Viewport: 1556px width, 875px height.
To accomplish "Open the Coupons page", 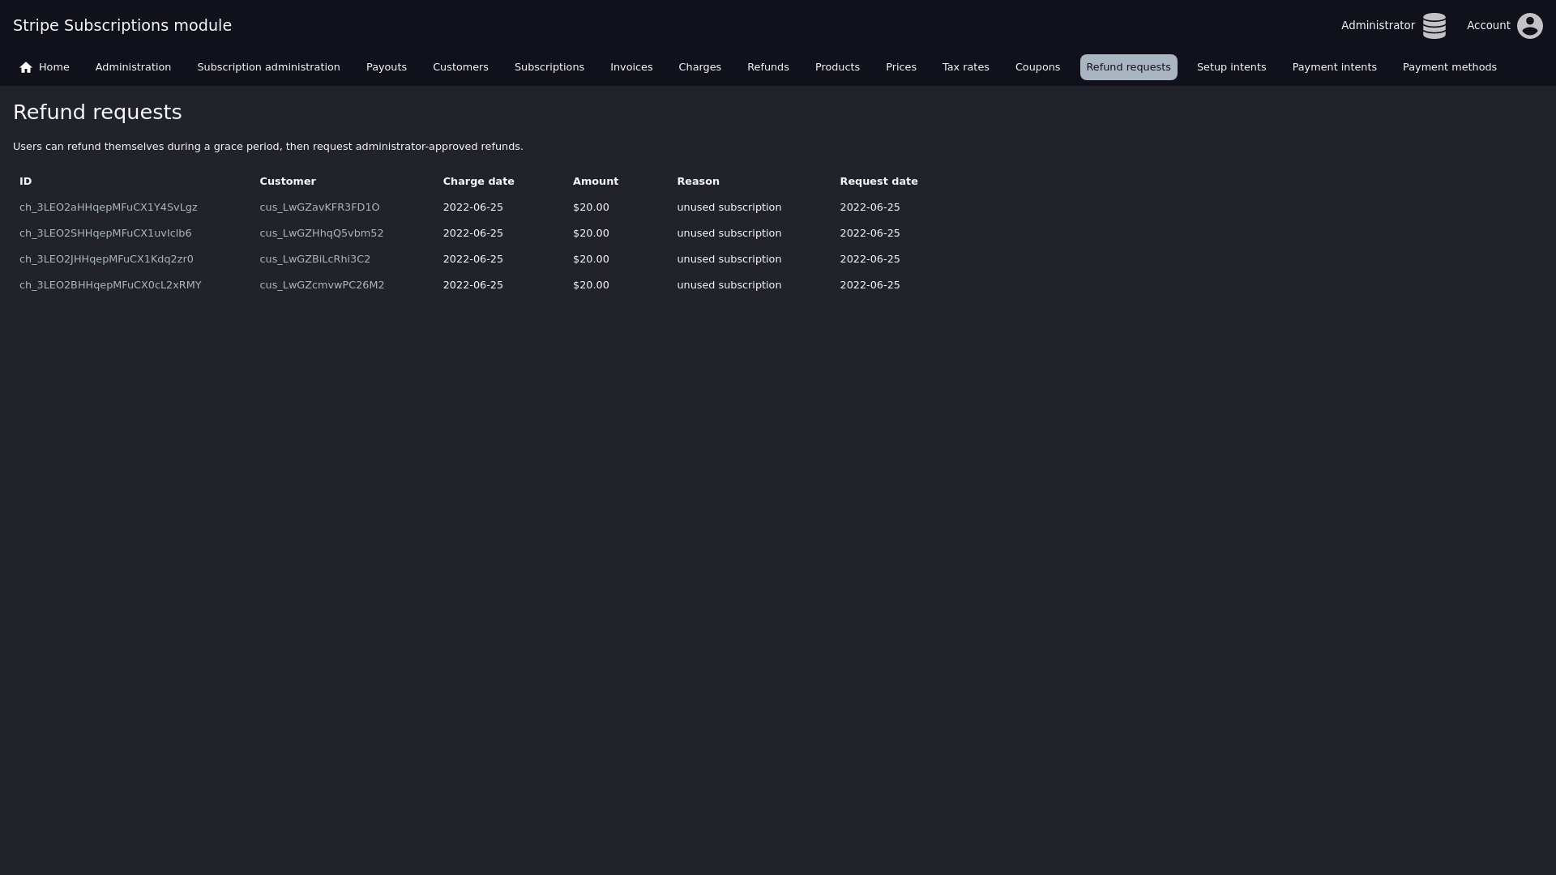I will (x=1037, y=67).
